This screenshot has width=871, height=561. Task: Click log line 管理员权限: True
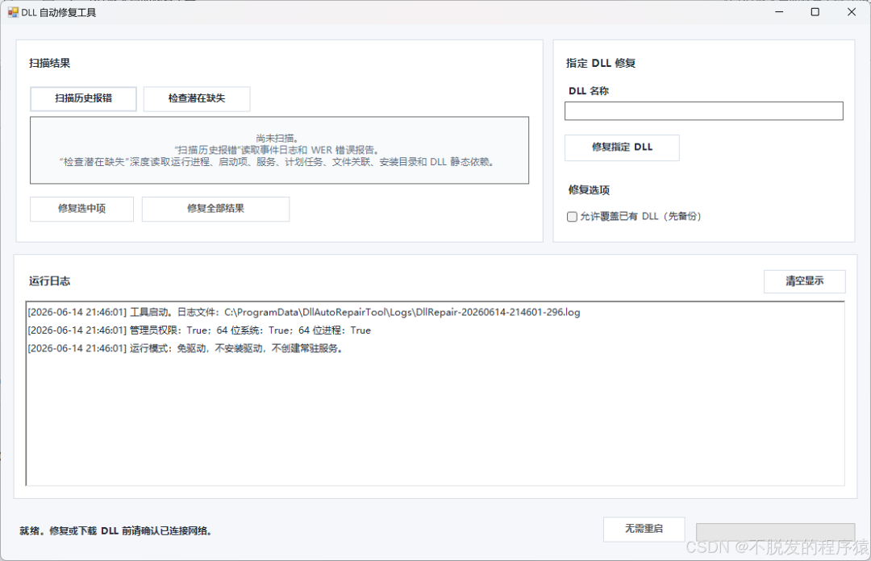[x=199, y=330]
